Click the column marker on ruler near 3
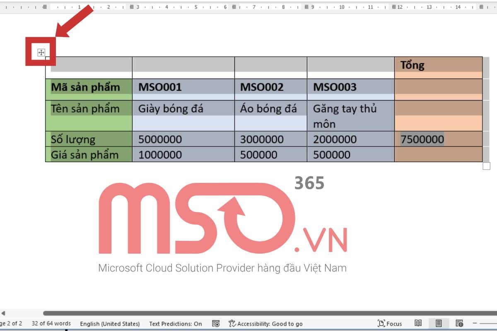 coord(132,7)
